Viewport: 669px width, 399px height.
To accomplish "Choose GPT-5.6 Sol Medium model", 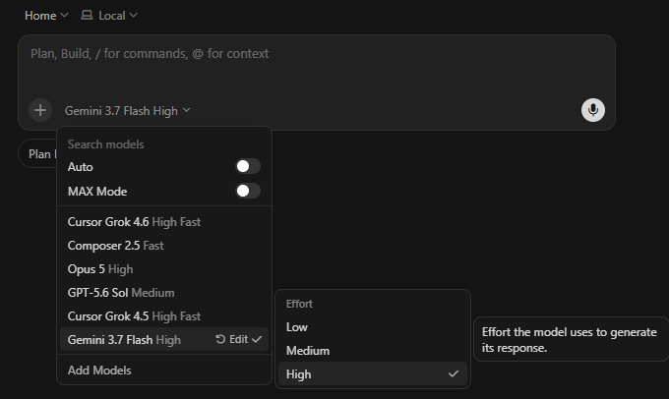I will click(x=164, y=293).
